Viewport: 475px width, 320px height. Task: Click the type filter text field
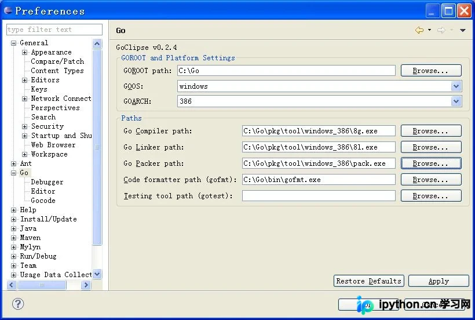[54, 30]
